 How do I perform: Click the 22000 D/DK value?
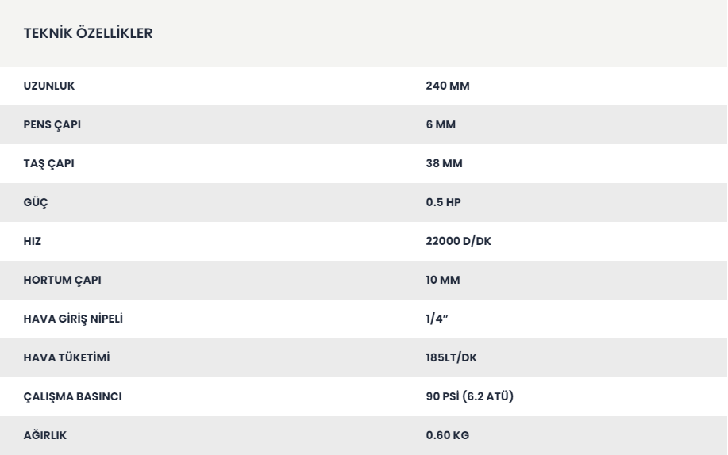point(458,241)
